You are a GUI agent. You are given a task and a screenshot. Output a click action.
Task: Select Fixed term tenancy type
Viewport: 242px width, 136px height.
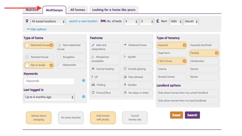(x=172, y=53)
